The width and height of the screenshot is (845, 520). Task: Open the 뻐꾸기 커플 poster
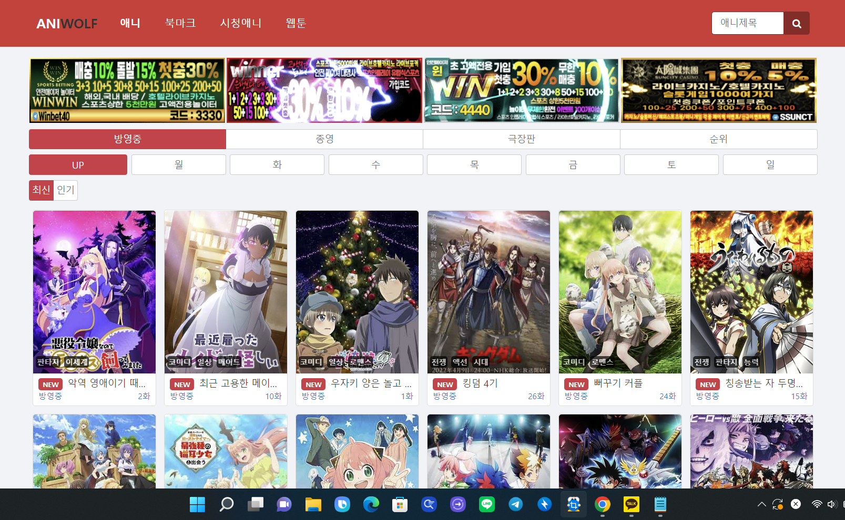pyautogui.click(x=620, y=292)
